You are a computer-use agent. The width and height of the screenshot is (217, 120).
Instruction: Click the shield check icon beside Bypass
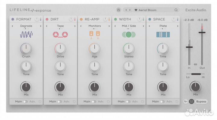point(192,102)
